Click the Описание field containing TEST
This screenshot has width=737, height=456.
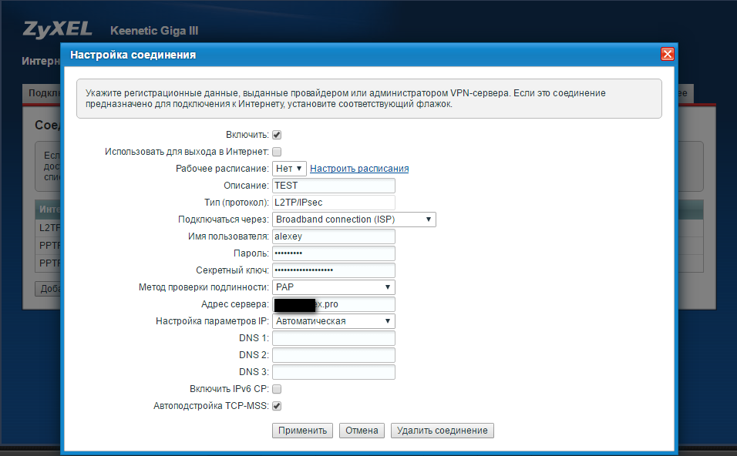coord(333,186)
